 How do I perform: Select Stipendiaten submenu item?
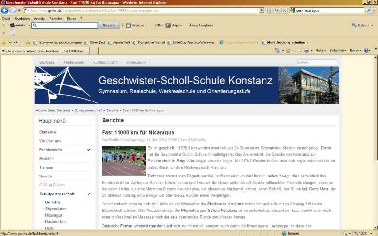(56, 209)
